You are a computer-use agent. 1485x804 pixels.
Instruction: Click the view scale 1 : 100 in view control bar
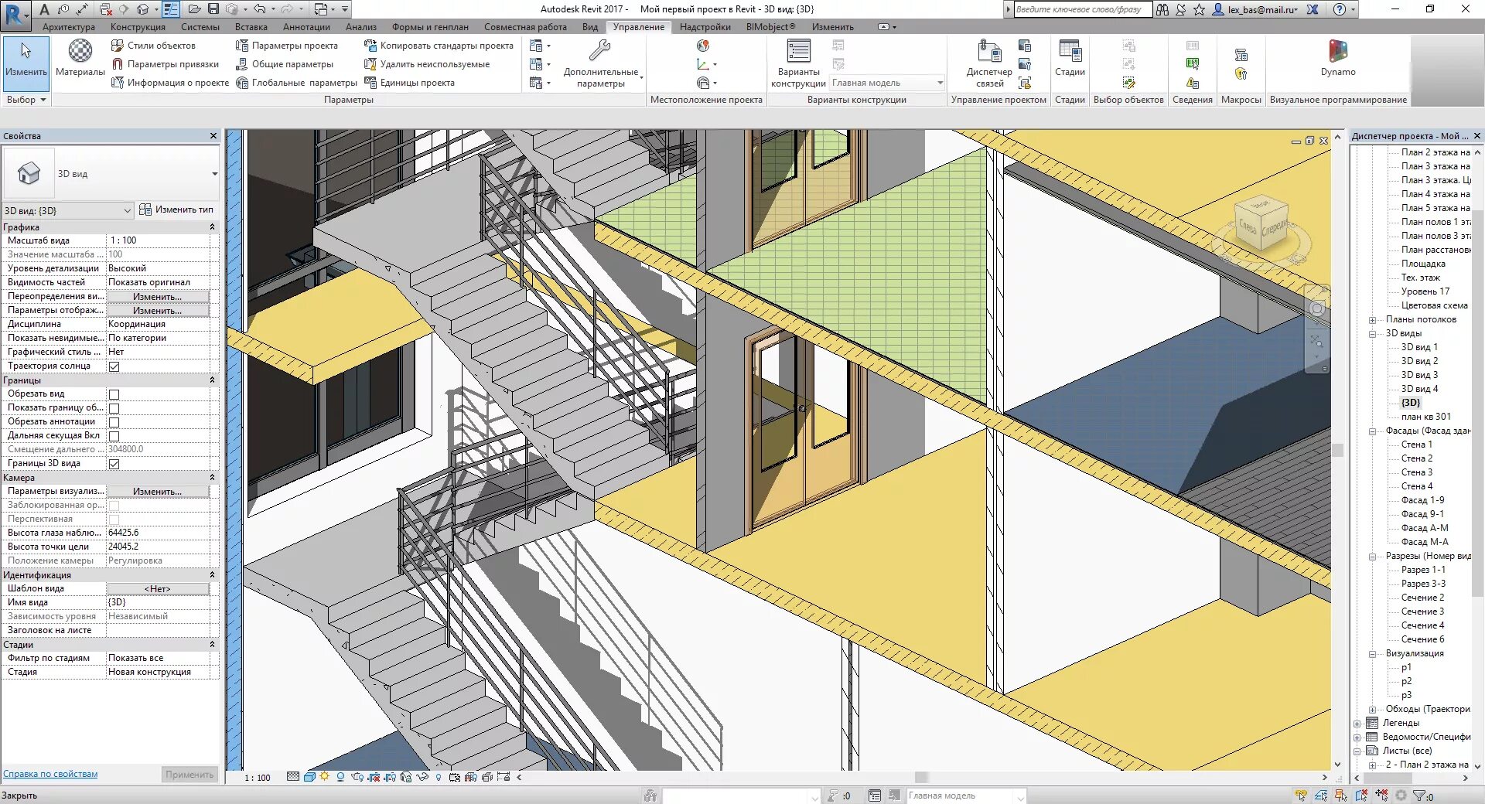pos(258,778)
